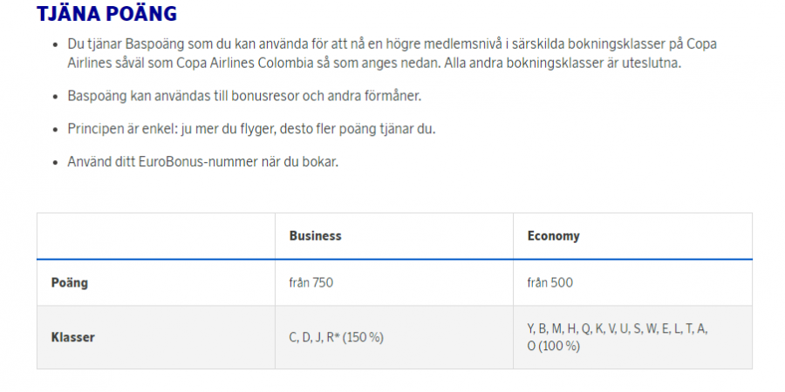
Task: Click the '(100 %)' percentage text
Action: coord(561,346)
